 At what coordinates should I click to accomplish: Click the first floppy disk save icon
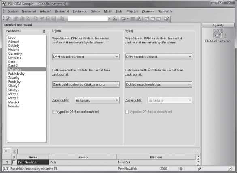pos(48,19)
